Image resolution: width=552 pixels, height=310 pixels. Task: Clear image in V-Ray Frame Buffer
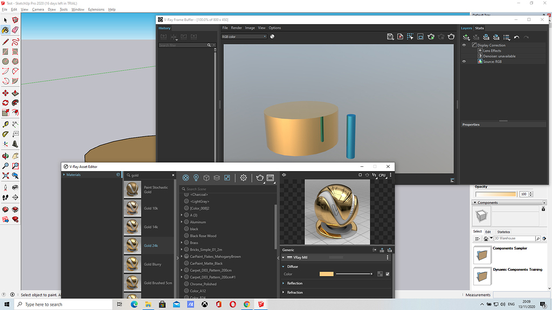(x=401, y=37)
